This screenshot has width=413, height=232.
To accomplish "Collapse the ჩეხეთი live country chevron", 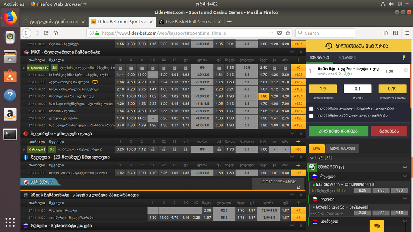I will pos(405,199).
